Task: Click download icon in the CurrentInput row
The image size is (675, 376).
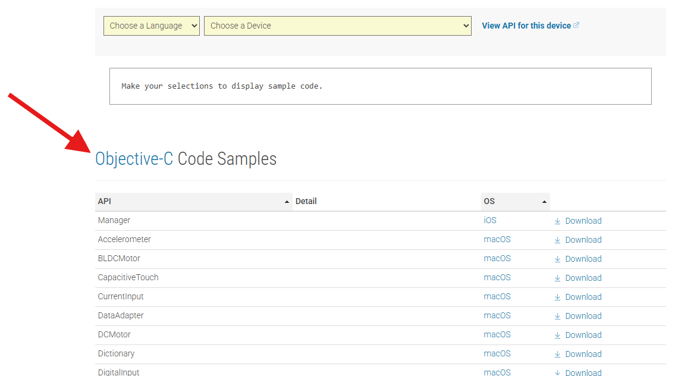Action: coord(557,297)
